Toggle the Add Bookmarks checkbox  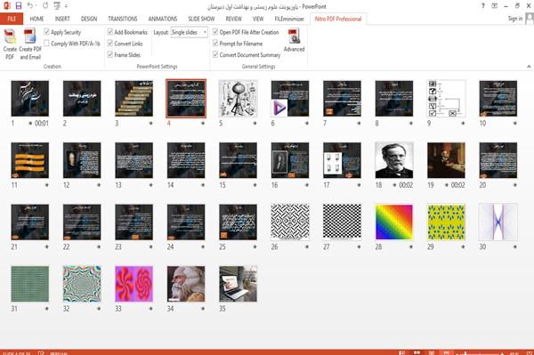pos(110,32)
